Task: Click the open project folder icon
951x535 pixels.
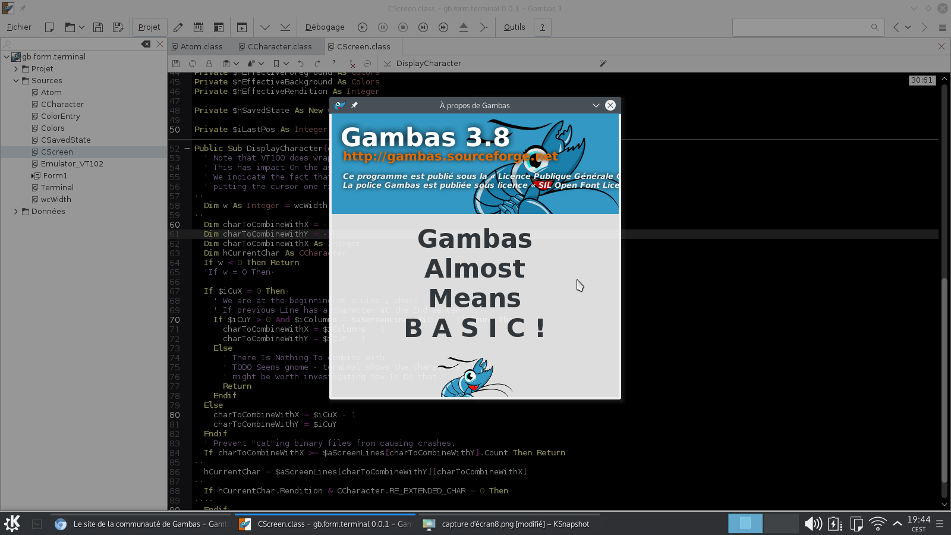Action: pos(70,27)
